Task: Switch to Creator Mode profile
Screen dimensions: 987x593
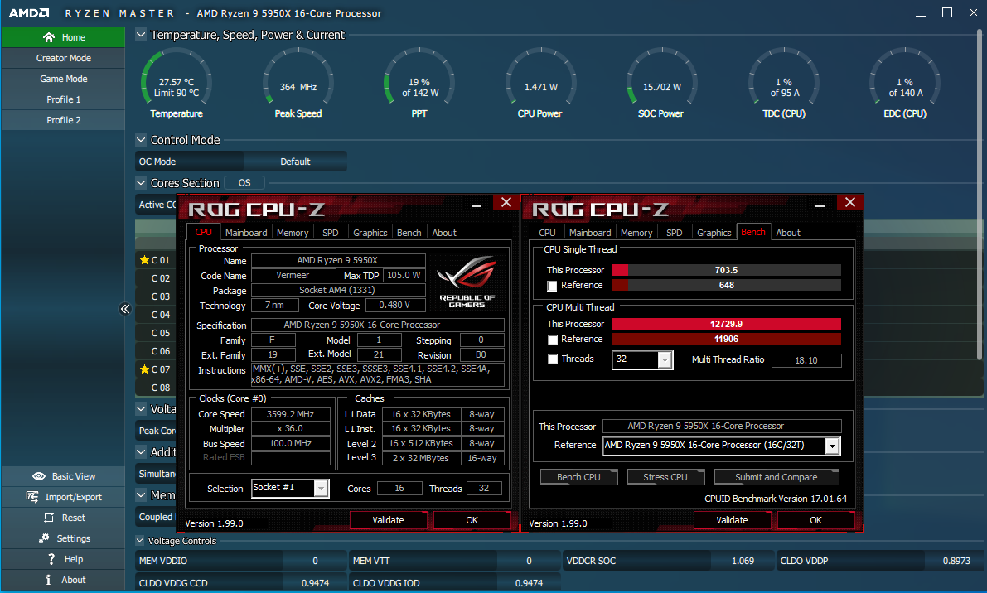Action: [64, 58]
